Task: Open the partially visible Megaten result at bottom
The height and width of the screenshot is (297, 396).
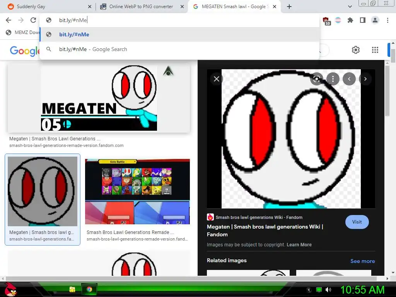Action: 99,263
